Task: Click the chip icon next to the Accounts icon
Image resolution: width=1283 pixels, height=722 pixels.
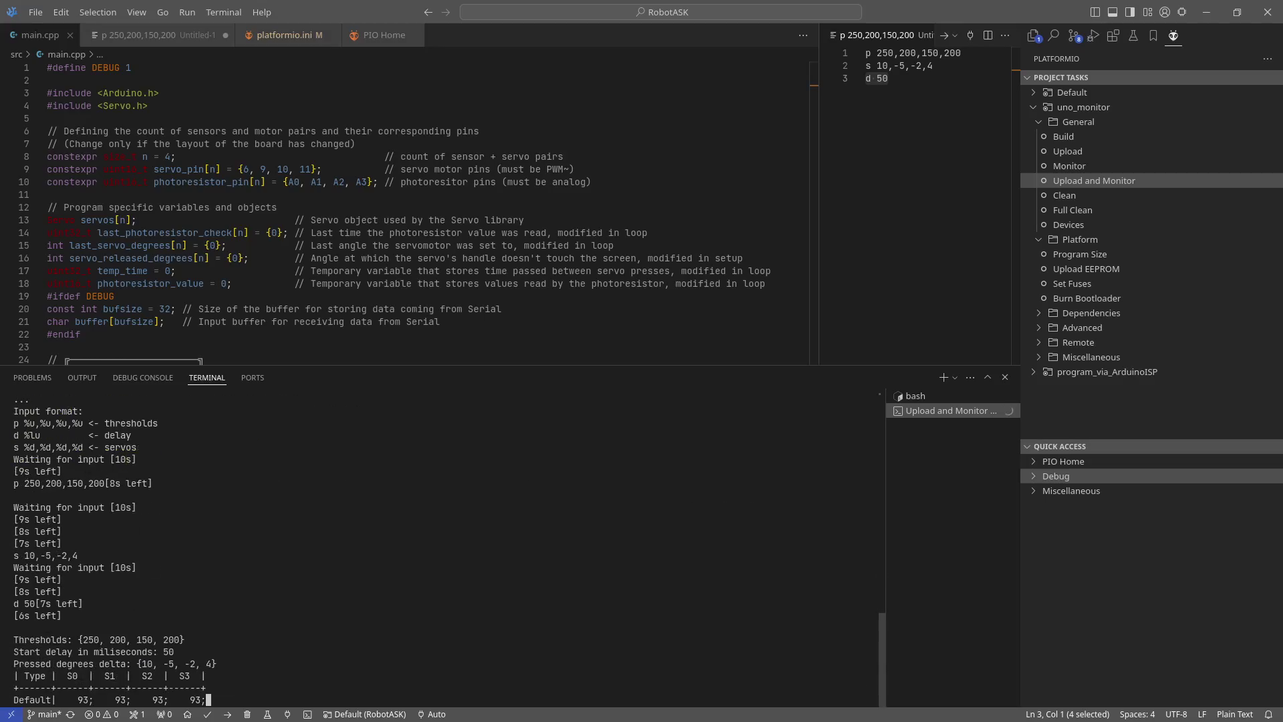Action: pos(1182,12)
